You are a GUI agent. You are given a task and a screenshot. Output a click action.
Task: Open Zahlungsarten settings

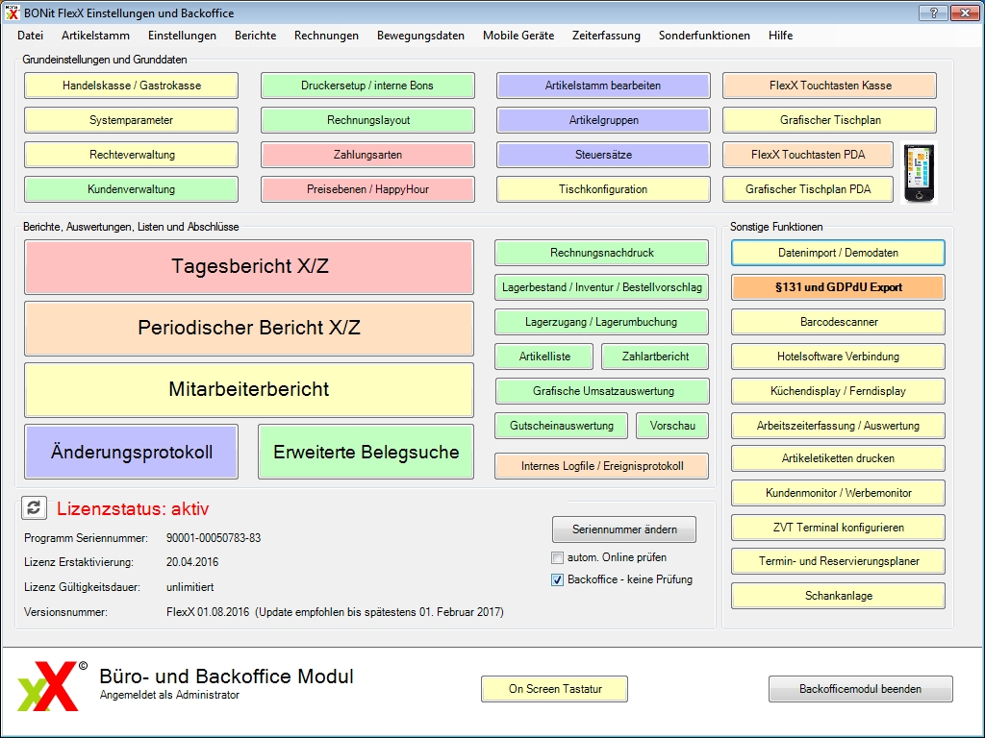(367, 155)
